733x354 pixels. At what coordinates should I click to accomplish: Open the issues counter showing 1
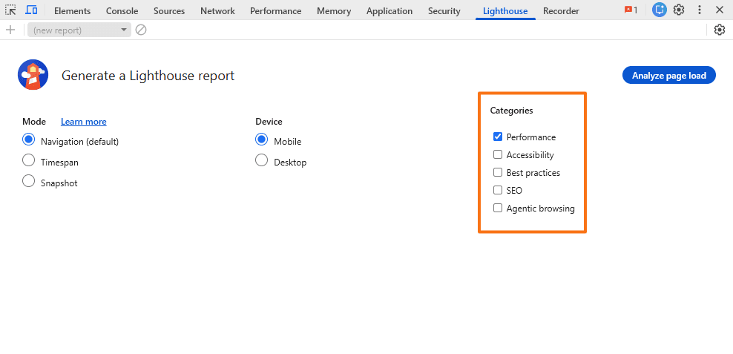[631, 10]
